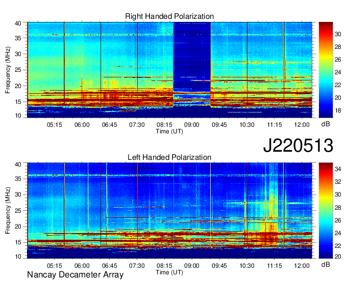Image resolution: width=347 pixels, height=281 pixels.
Task: Click the 12:00 time tick under Left Handed plot
Action: coord(302,266)
